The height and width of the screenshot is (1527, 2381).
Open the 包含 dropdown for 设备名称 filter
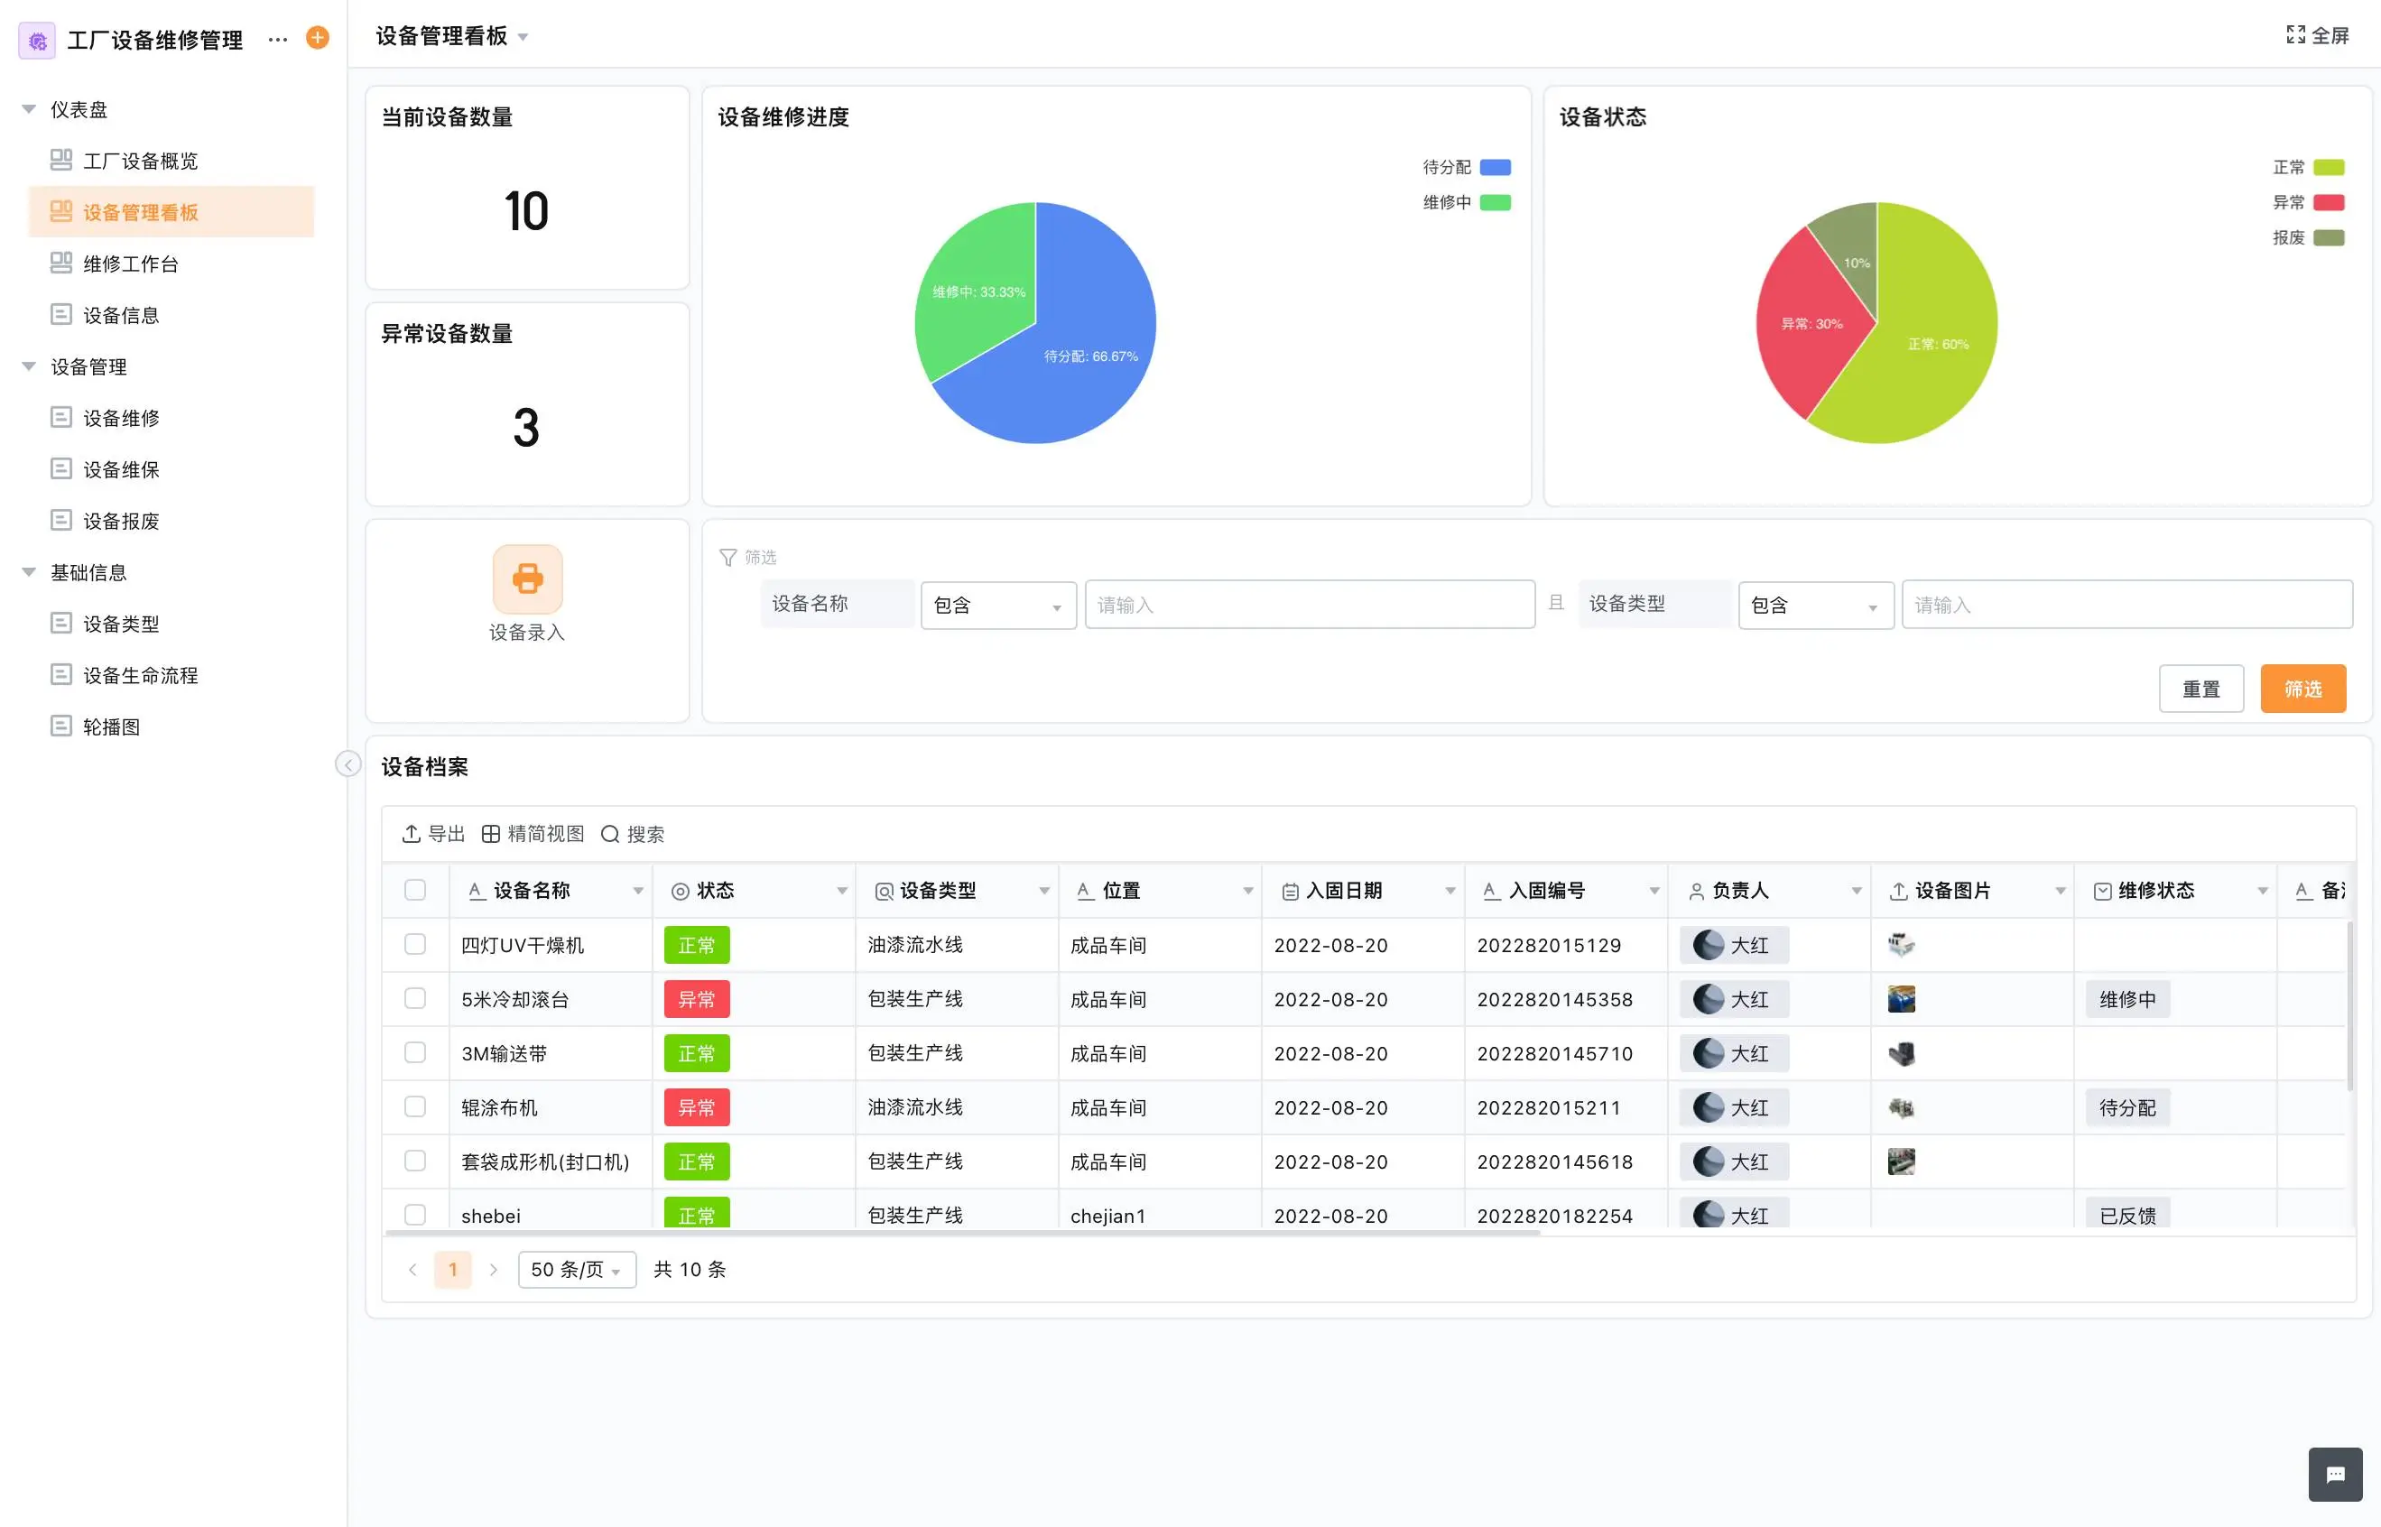(x=997, y=605)
